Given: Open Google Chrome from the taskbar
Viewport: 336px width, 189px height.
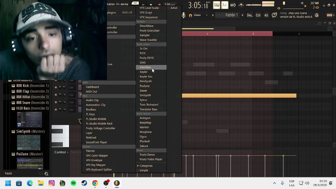Looking at the screenshot, I should pyautogui.click(x=95, y=183).
